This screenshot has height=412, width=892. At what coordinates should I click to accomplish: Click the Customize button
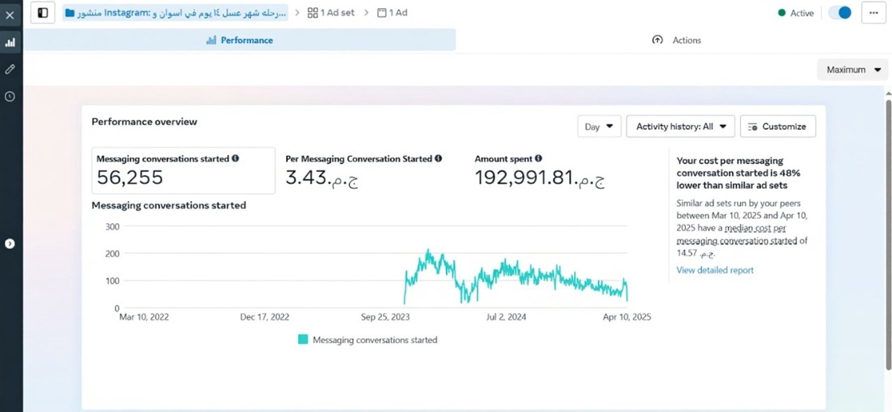click(x=777, y=126)
